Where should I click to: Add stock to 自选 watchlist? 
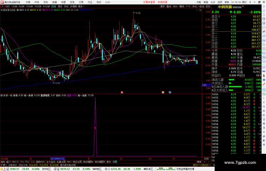click(201, 6)
